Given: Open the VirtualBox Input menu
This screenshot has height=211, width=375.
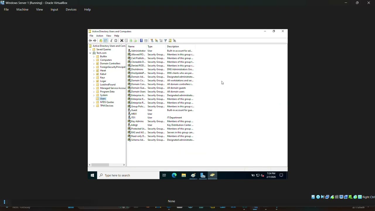Looking at the screenshot, I should (54, 9).
